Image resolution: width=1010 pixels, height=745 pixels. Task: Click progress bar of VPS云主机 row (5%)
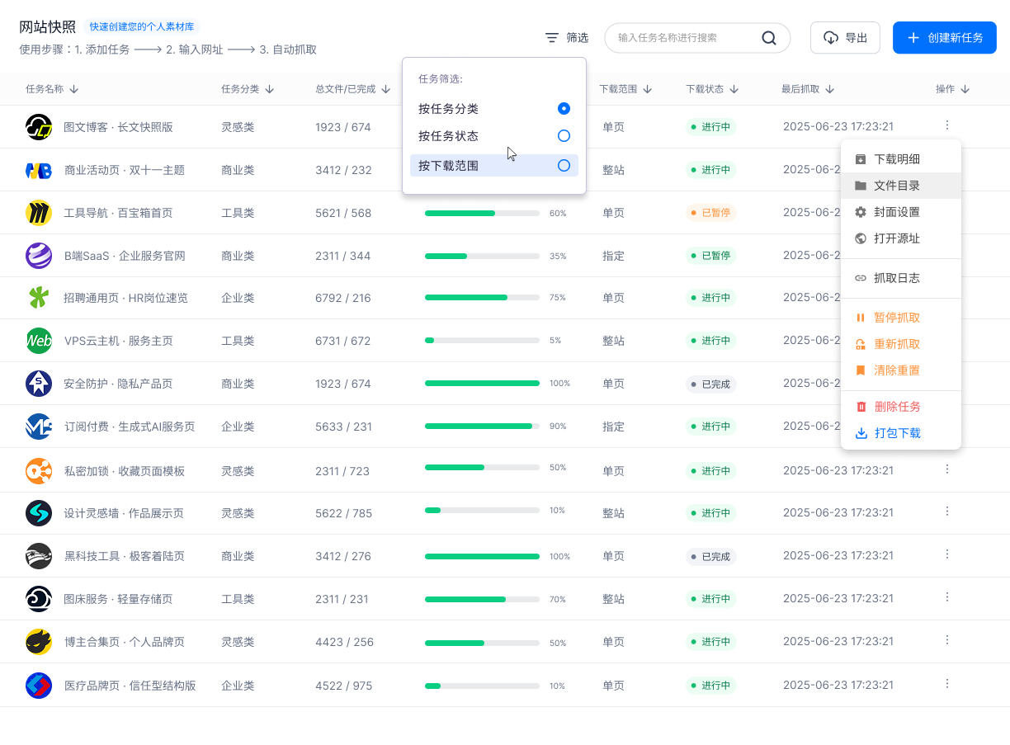pyautogui.click(x=482, y=341)
